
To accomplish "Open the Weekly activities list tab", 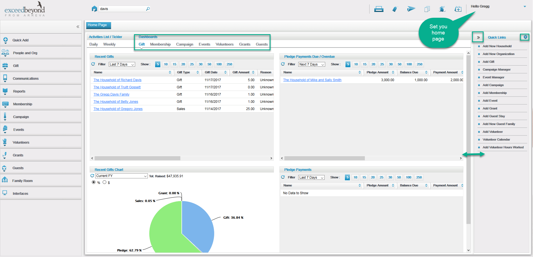I will [109, 44].
